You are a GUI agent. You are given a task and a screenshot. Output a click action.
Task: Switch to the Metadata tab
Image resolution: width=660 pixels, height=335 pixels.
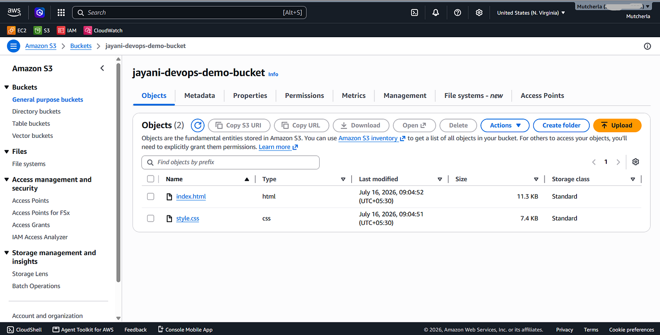click(199, 96)
